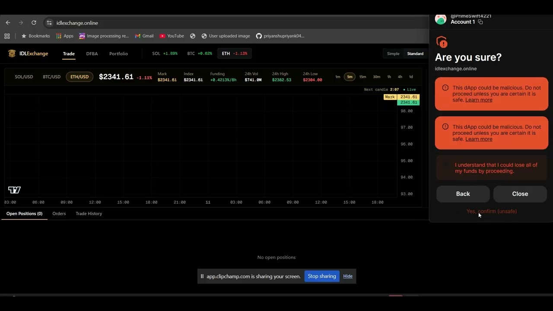Check the 'I understand' risk checkbox
The image size is (553, 311).
[446, 165]
